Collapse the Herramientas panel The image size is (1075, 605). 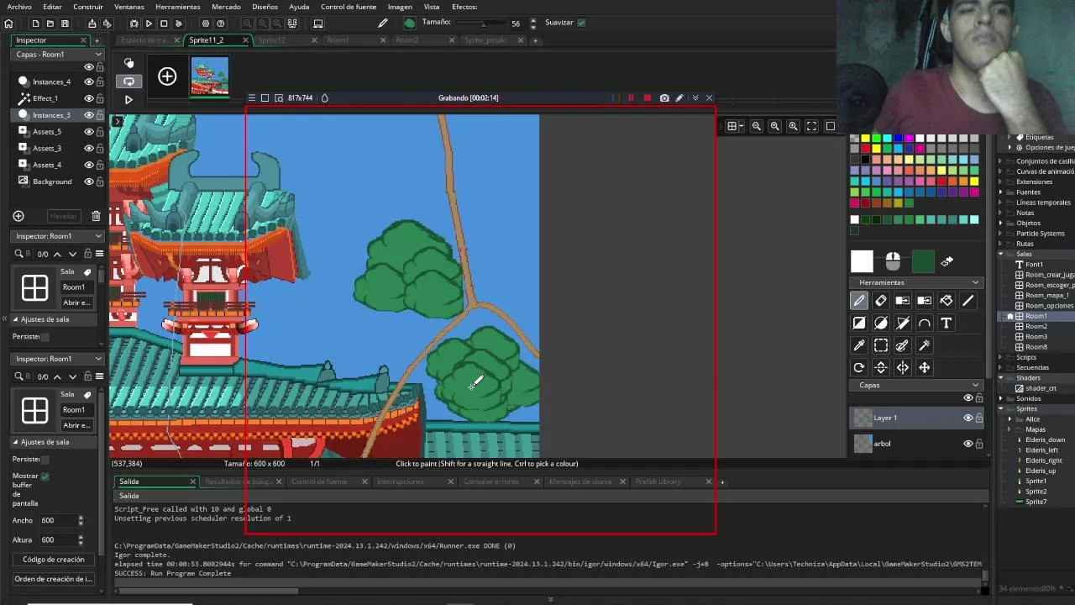point(975,282)
